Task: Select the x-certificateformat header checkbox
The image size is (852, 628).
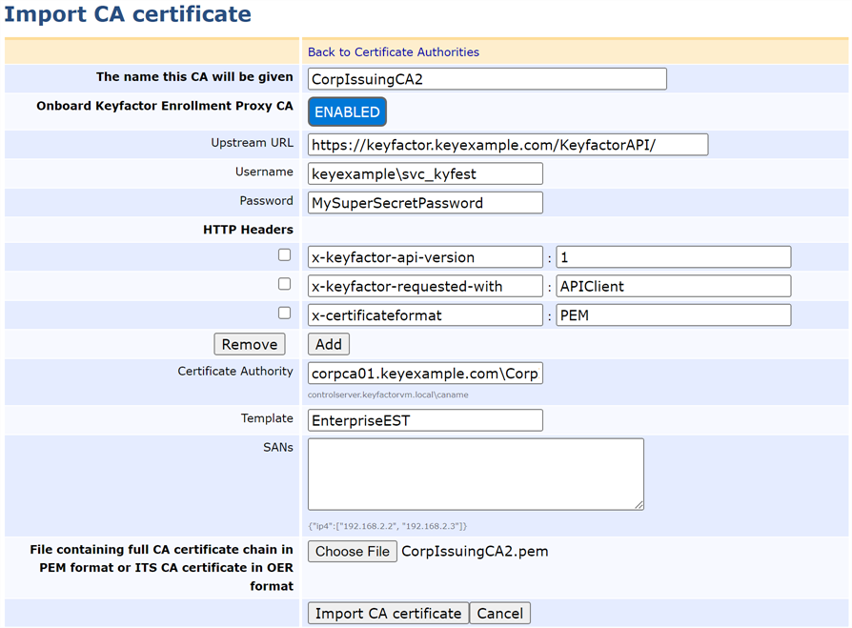Action: [284, 313]
